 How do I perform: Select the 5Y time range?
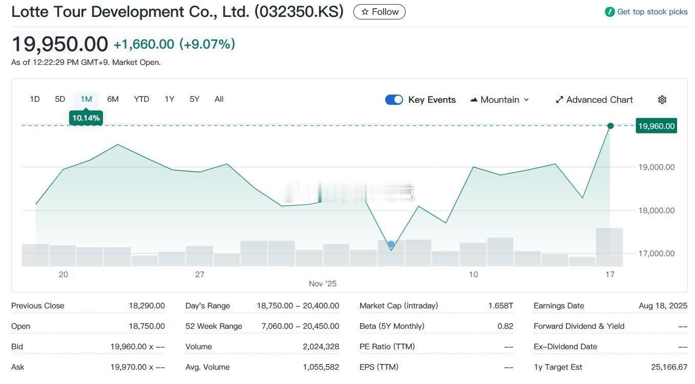coord(194,99)
